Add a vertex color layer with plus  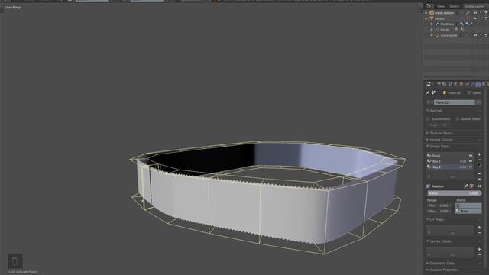pos(479,250)
